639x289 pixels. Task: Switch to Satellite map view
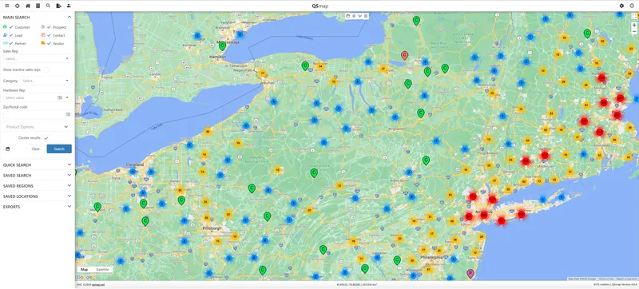102,270
